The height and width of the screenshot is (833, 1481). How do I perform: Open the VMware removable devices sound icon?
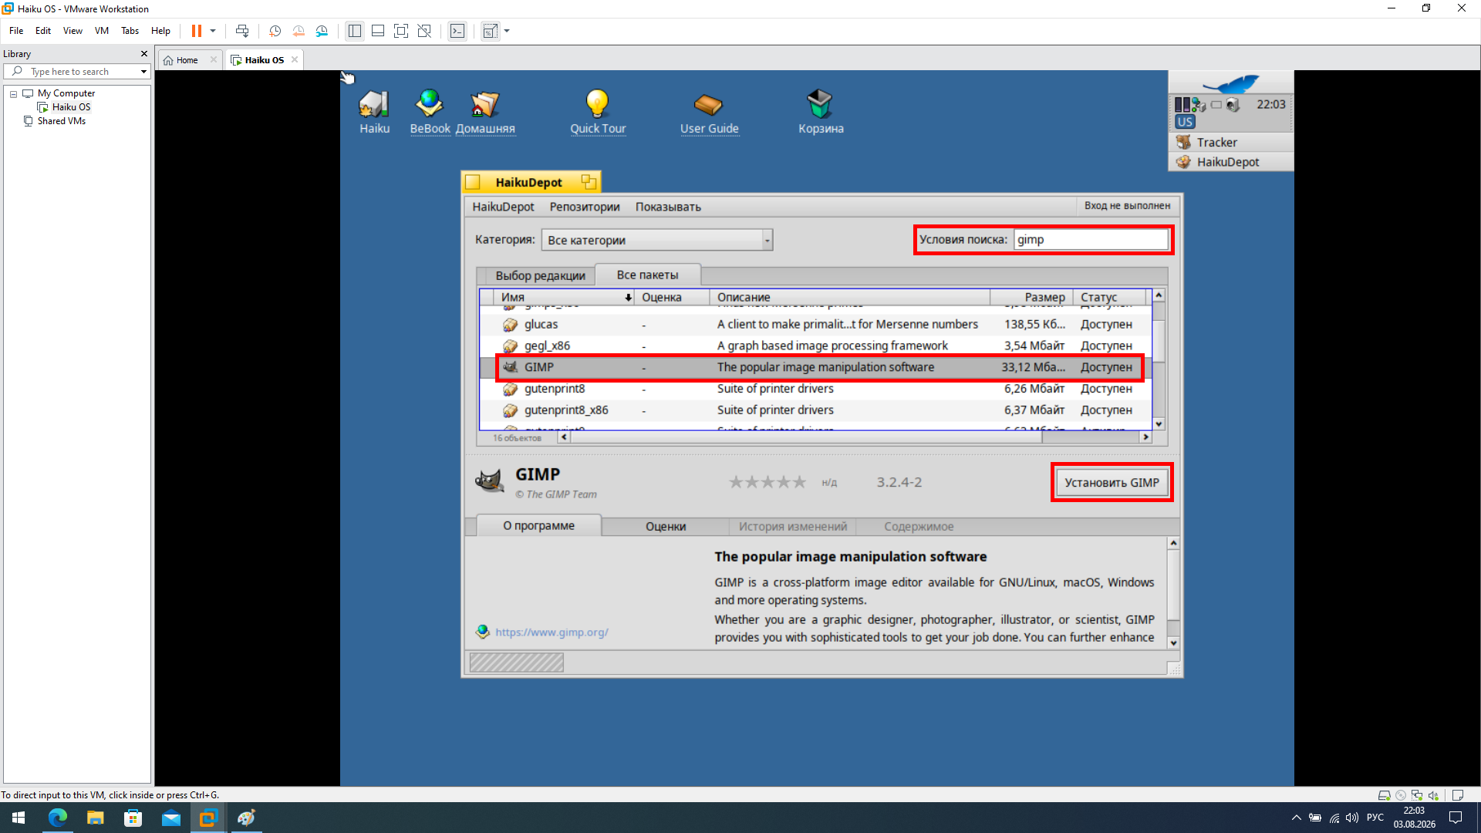1433,795
